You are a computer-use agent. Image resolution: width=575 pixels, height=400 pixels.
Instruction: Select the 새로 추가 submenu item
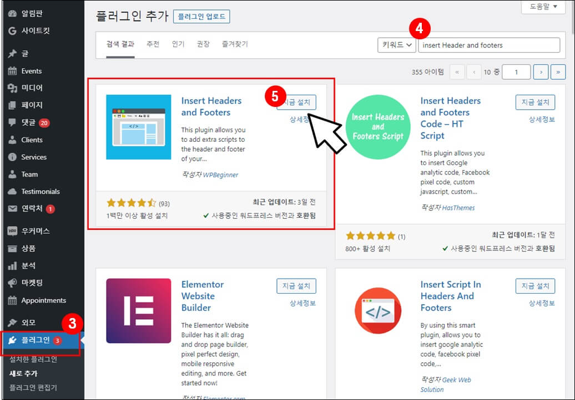coord(23,373)
